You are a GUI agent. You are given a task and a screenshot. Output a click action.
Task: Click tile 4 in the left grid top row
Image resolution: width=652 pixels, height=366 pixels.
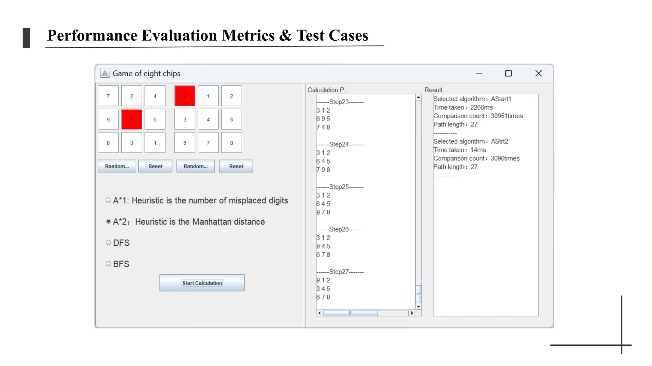point(155,96)
